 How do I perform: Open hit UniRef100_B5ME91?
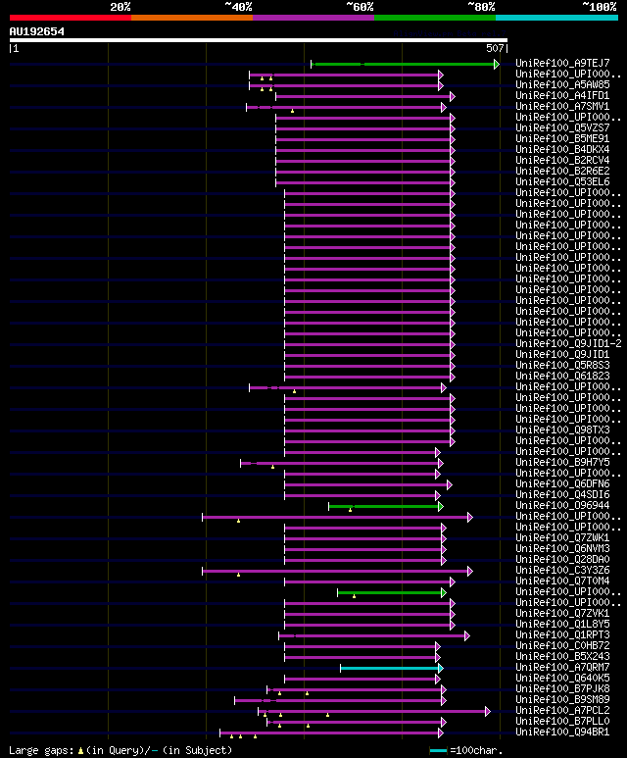tap(562, 138)
